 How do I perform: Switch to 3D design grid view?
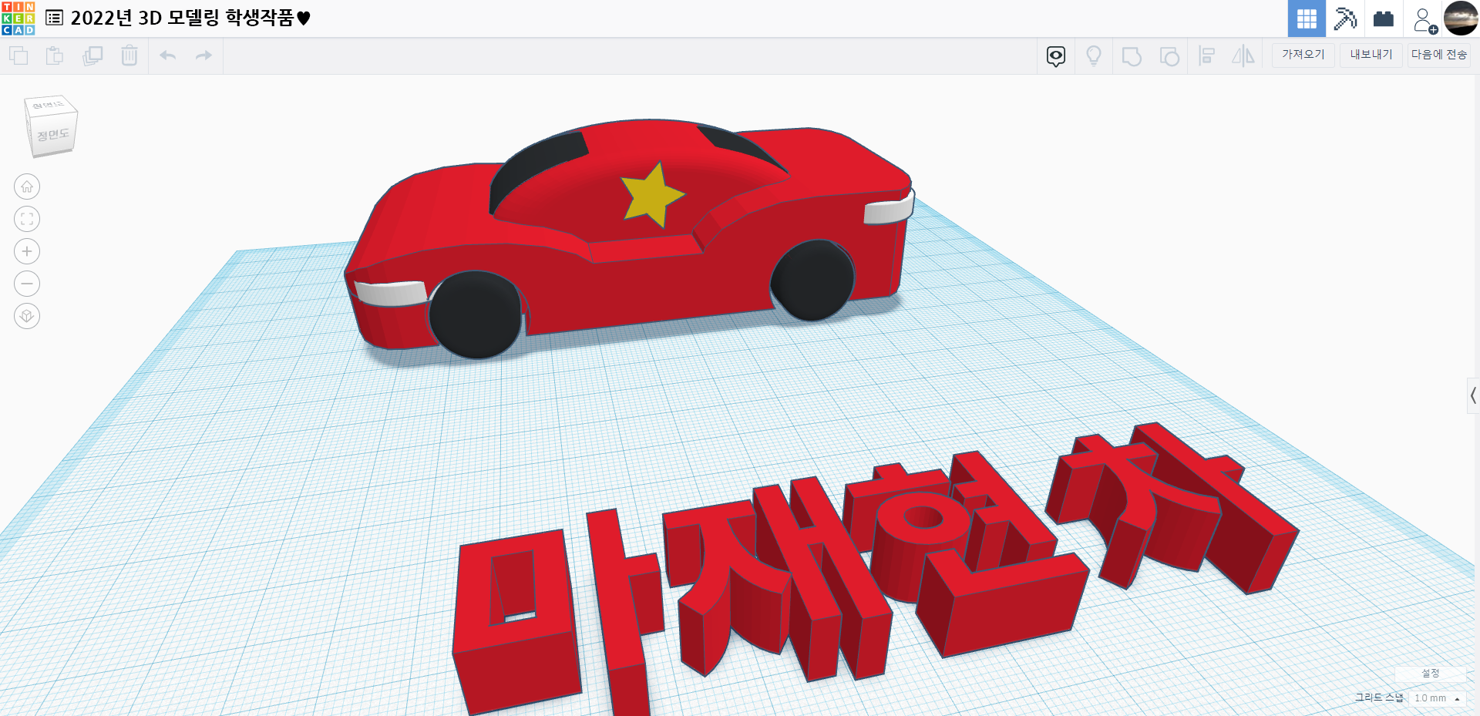[x=1307, y=18]
